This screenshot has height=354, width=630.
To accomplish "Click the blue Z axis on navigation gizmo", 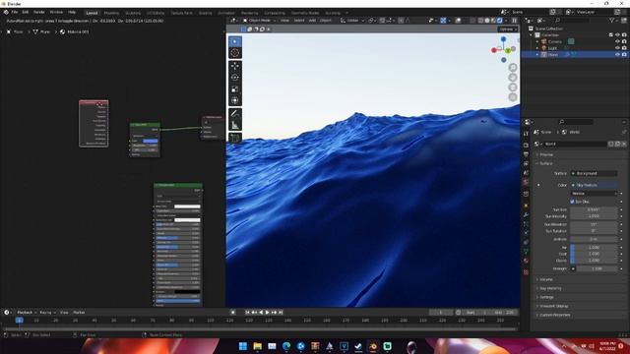I will pyautogui.click(x=503, y=39).
